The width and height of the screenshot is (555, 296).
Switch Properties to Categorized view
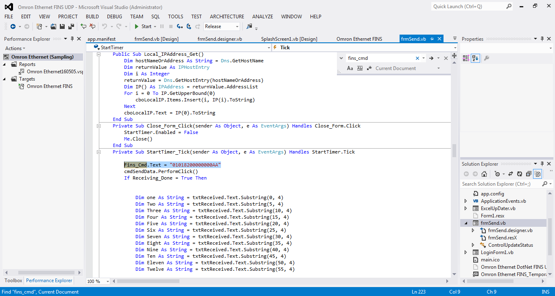pyautogui.click(x=466, y=58)
